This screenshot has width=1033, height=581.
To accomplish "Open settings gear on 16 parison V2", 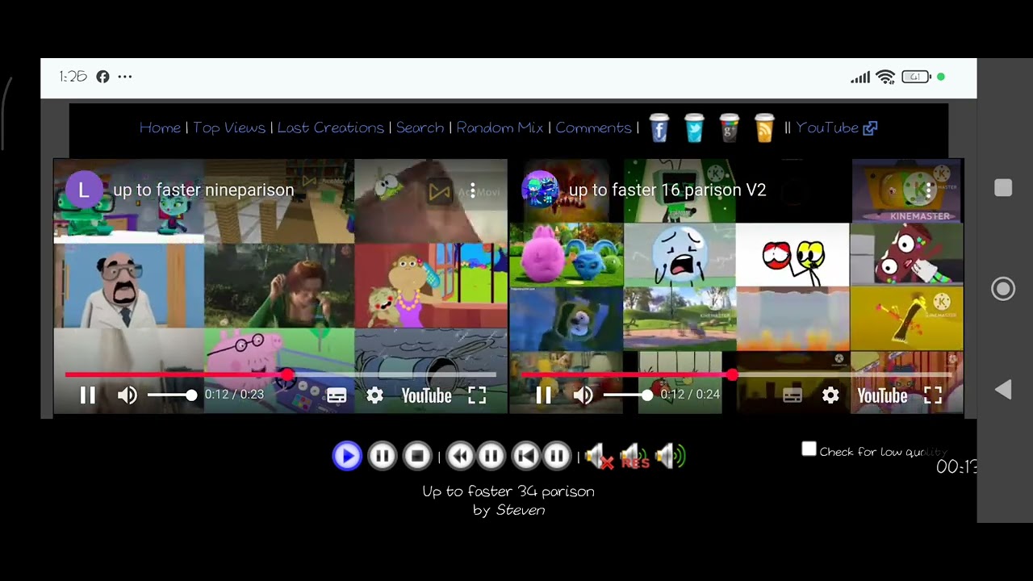I will pyautogui.click(x=830, y=395).
